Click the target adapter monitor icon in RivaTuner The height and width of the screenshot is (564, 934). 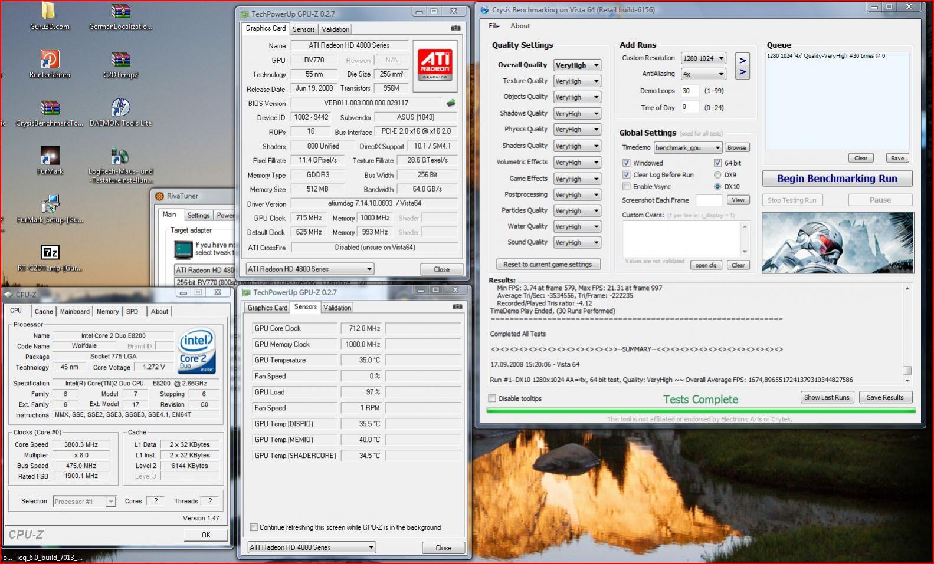pyautogui.click(x=183, y=249)
